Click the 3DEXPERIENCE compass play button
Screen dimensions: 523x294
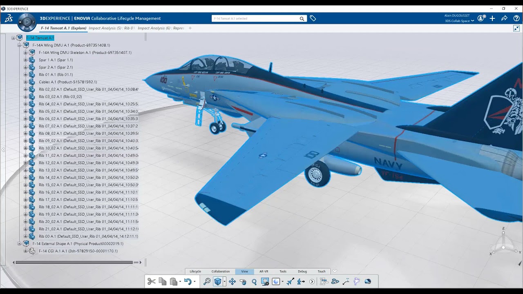(27, 22)
